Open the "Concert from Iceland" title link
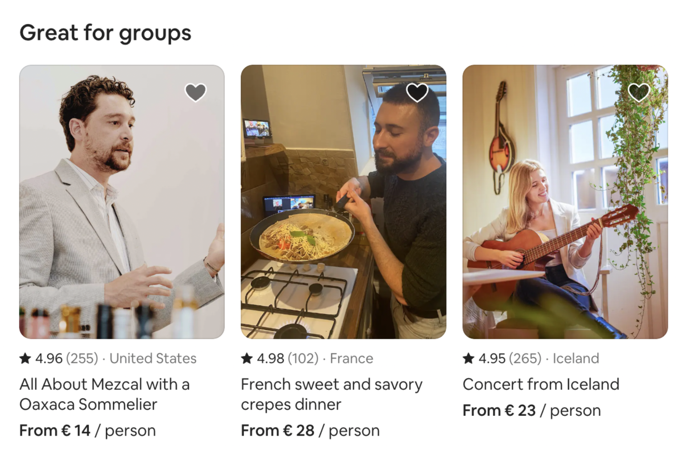 (x=541, y=384)
